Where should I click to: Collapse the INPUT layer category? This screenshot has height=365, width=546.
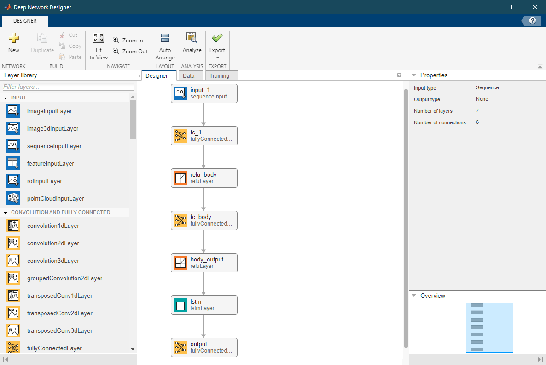point(6,98)
